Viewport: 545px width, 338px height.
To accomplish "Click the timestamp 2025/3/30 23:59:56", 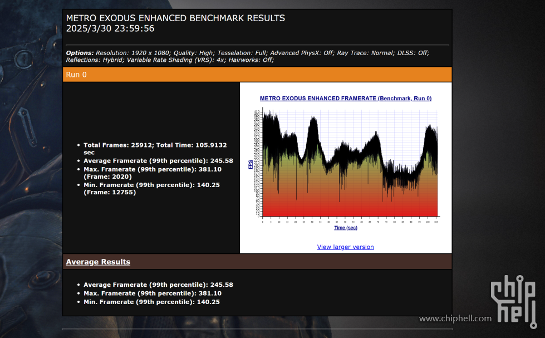I will (110, 28).
